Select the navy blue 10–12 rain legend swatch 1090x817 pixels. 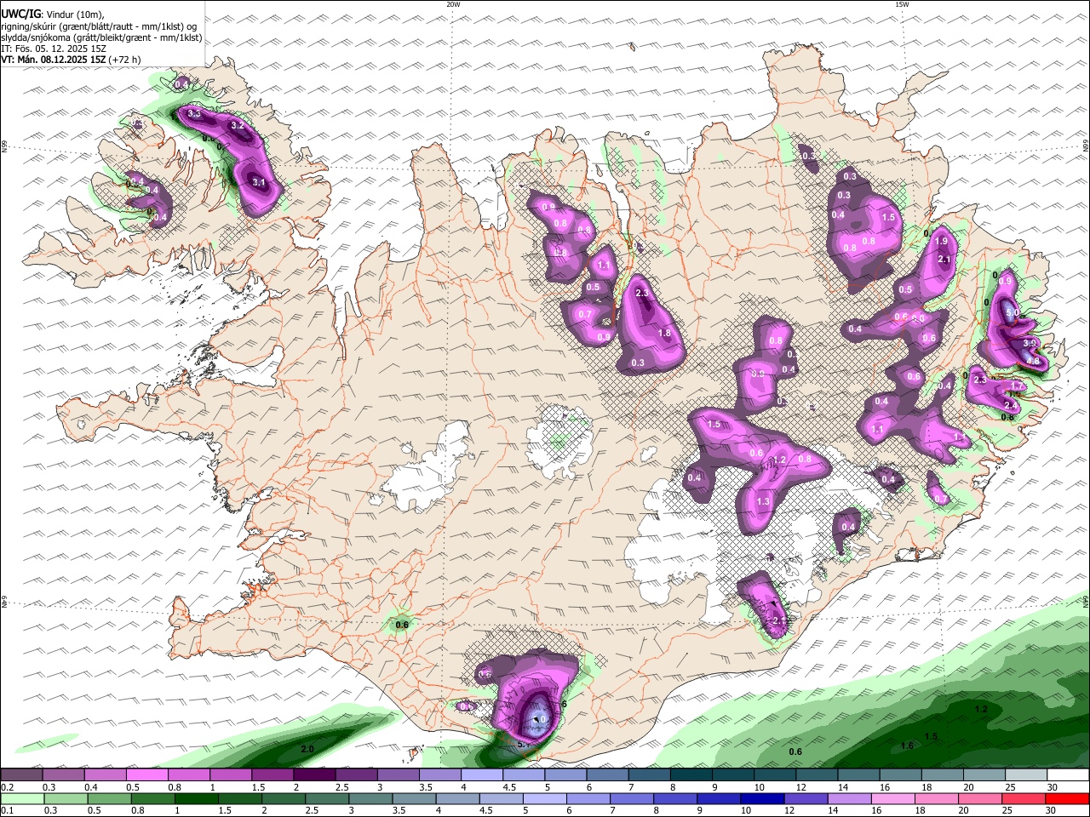pyautogui.click(x=763, y=798)
